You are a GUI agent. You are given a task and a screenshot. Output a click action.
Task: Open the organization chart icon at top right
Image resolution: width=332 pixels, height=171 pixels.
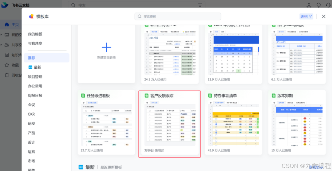click(309, 5)
